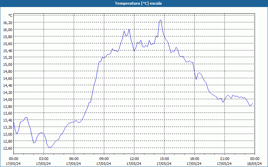Viewport: 268px width, 167px height.
Task: Pick the 15,20 tick label
Action: tap(8, 57)
